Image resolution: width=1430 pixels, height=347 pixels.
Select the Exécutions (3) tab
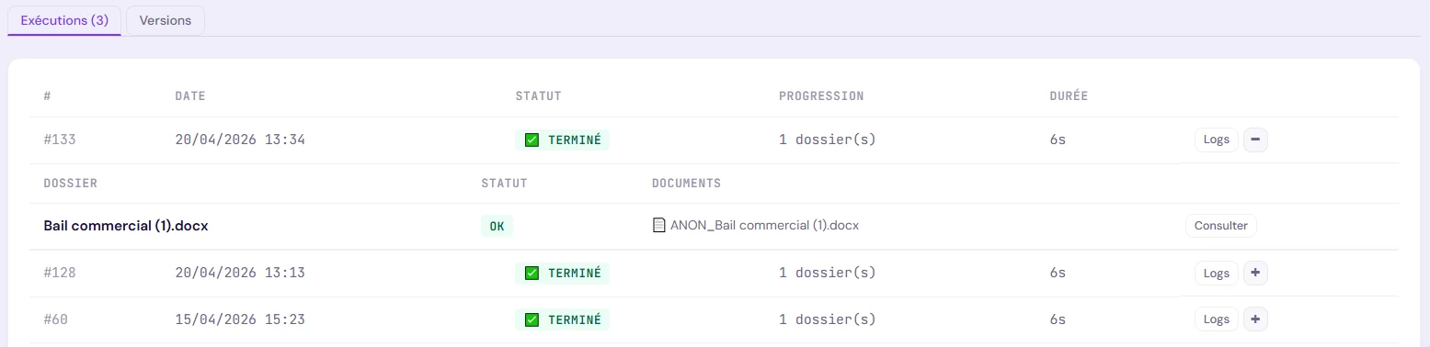point(64,20)
